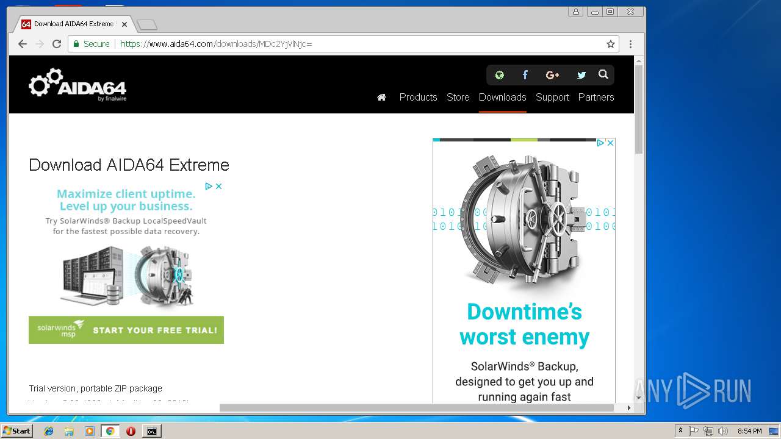Select the Download AIDA64 Extreme tab
This screenshot has width=781, height=439.
[x=73, y=24]
